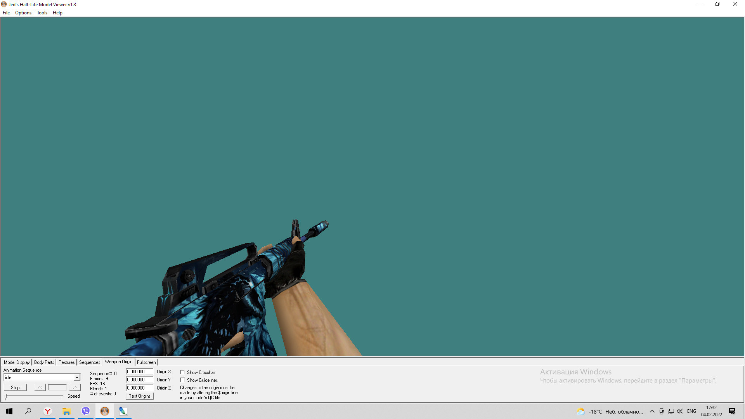Click the USB device tray icon

pyautogui.click(x=662, y=412)
